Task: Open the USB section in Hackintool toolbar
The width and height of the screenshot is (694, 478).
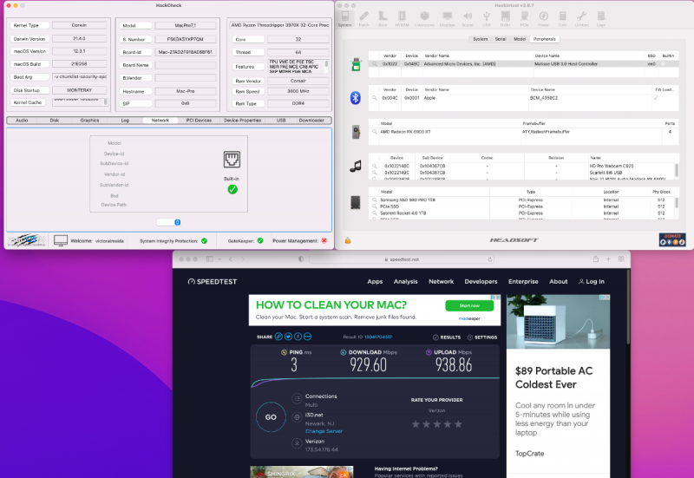Action: pos(487,18)
